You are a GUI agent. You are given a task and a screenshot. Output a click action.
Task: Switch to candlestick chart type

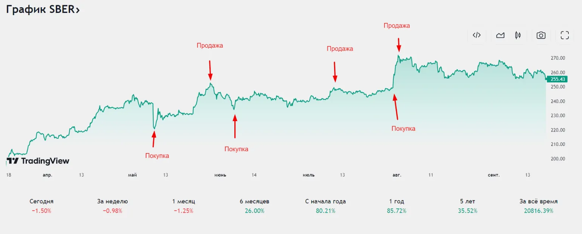[x=518, y=35]
